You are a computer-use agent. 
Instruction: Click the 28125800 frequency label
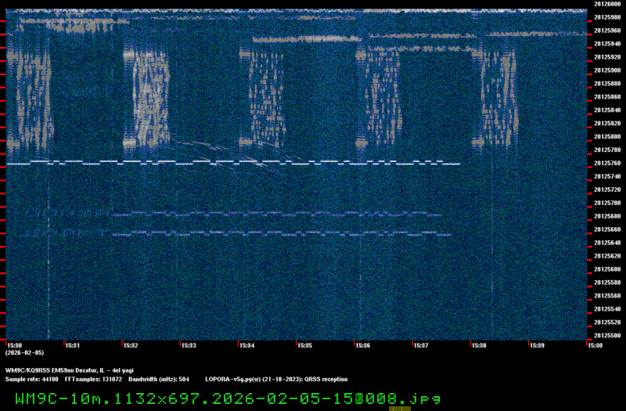(607, 136)
